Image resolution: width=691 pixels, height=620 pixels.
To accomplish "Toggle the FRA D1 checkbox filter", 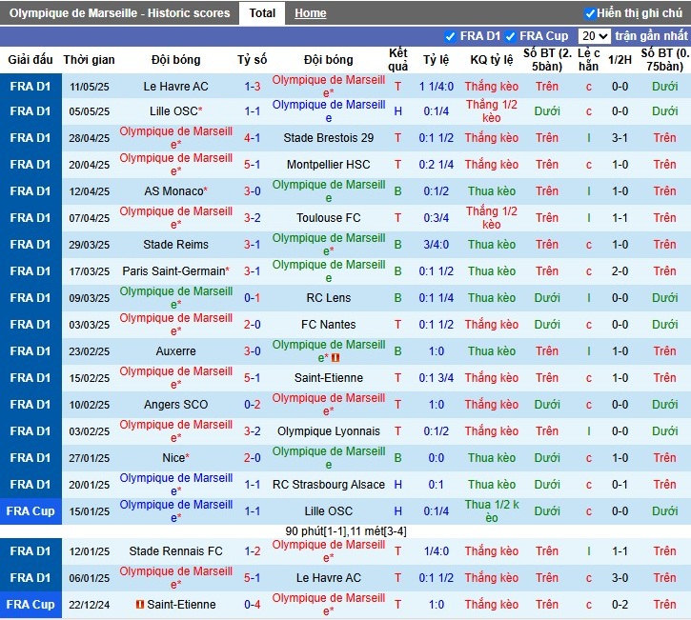I will [450, 36].
